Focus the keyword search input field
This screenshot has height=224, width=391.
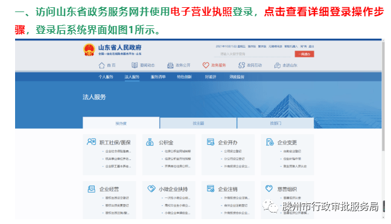[252, 54]
